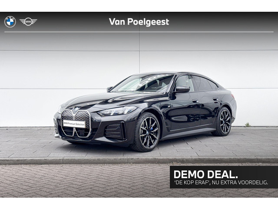This screenshot has height=209, width=278.
Task: Click the BMW hood emblem
Action: (76, 109)
